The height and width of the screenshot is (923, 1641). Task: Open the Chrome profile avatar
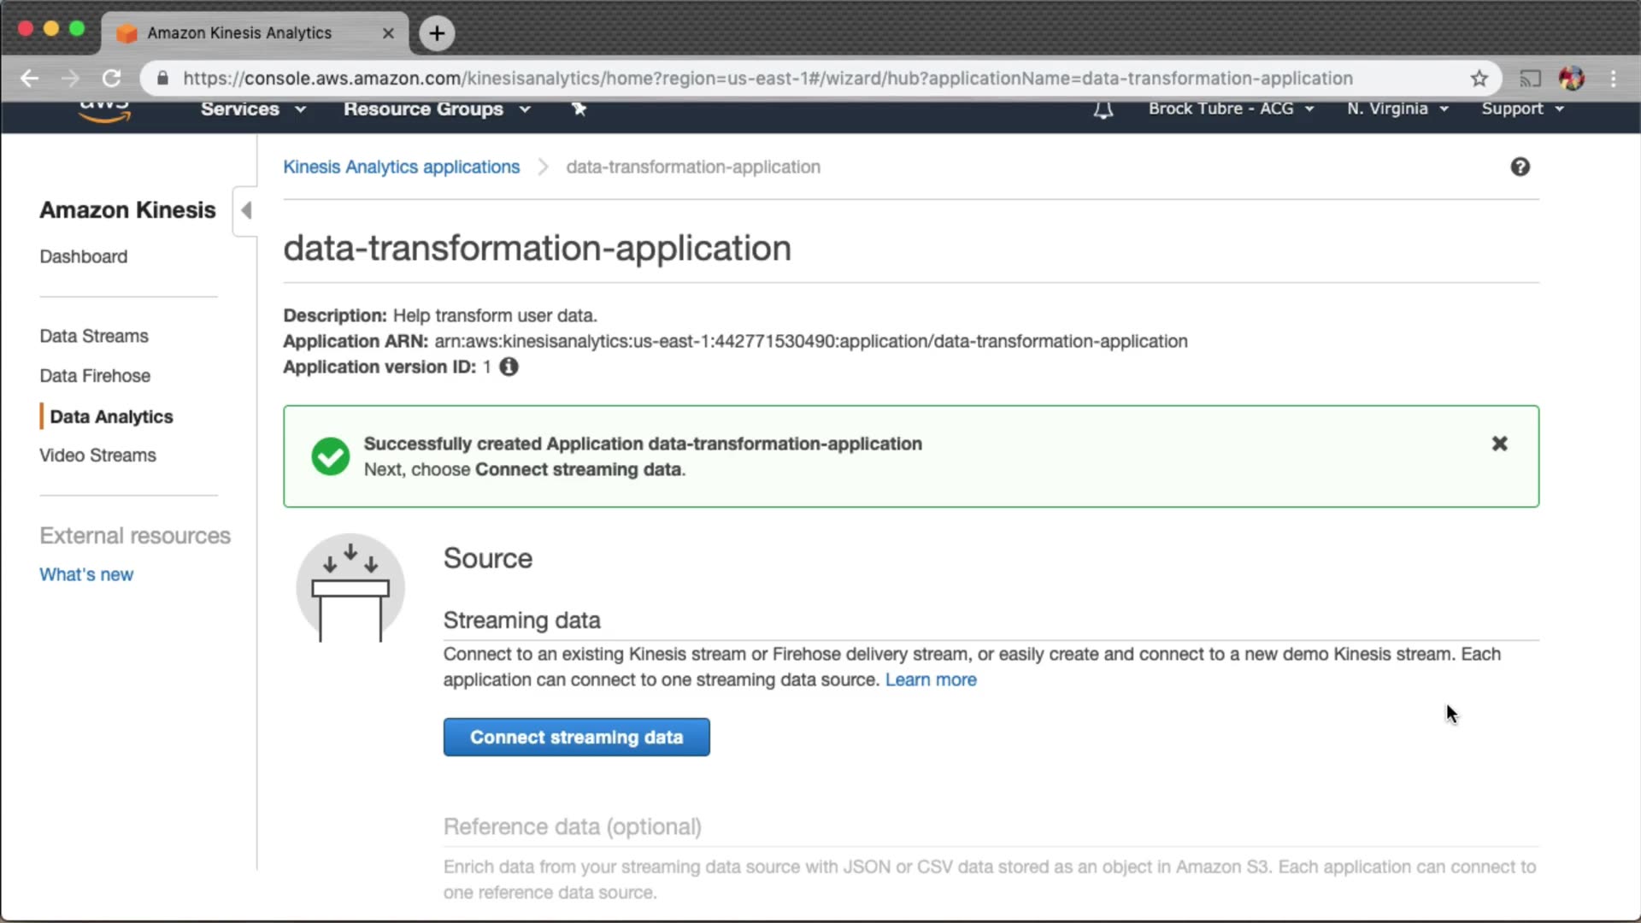pyautogui.click(x=1571, y=79)
